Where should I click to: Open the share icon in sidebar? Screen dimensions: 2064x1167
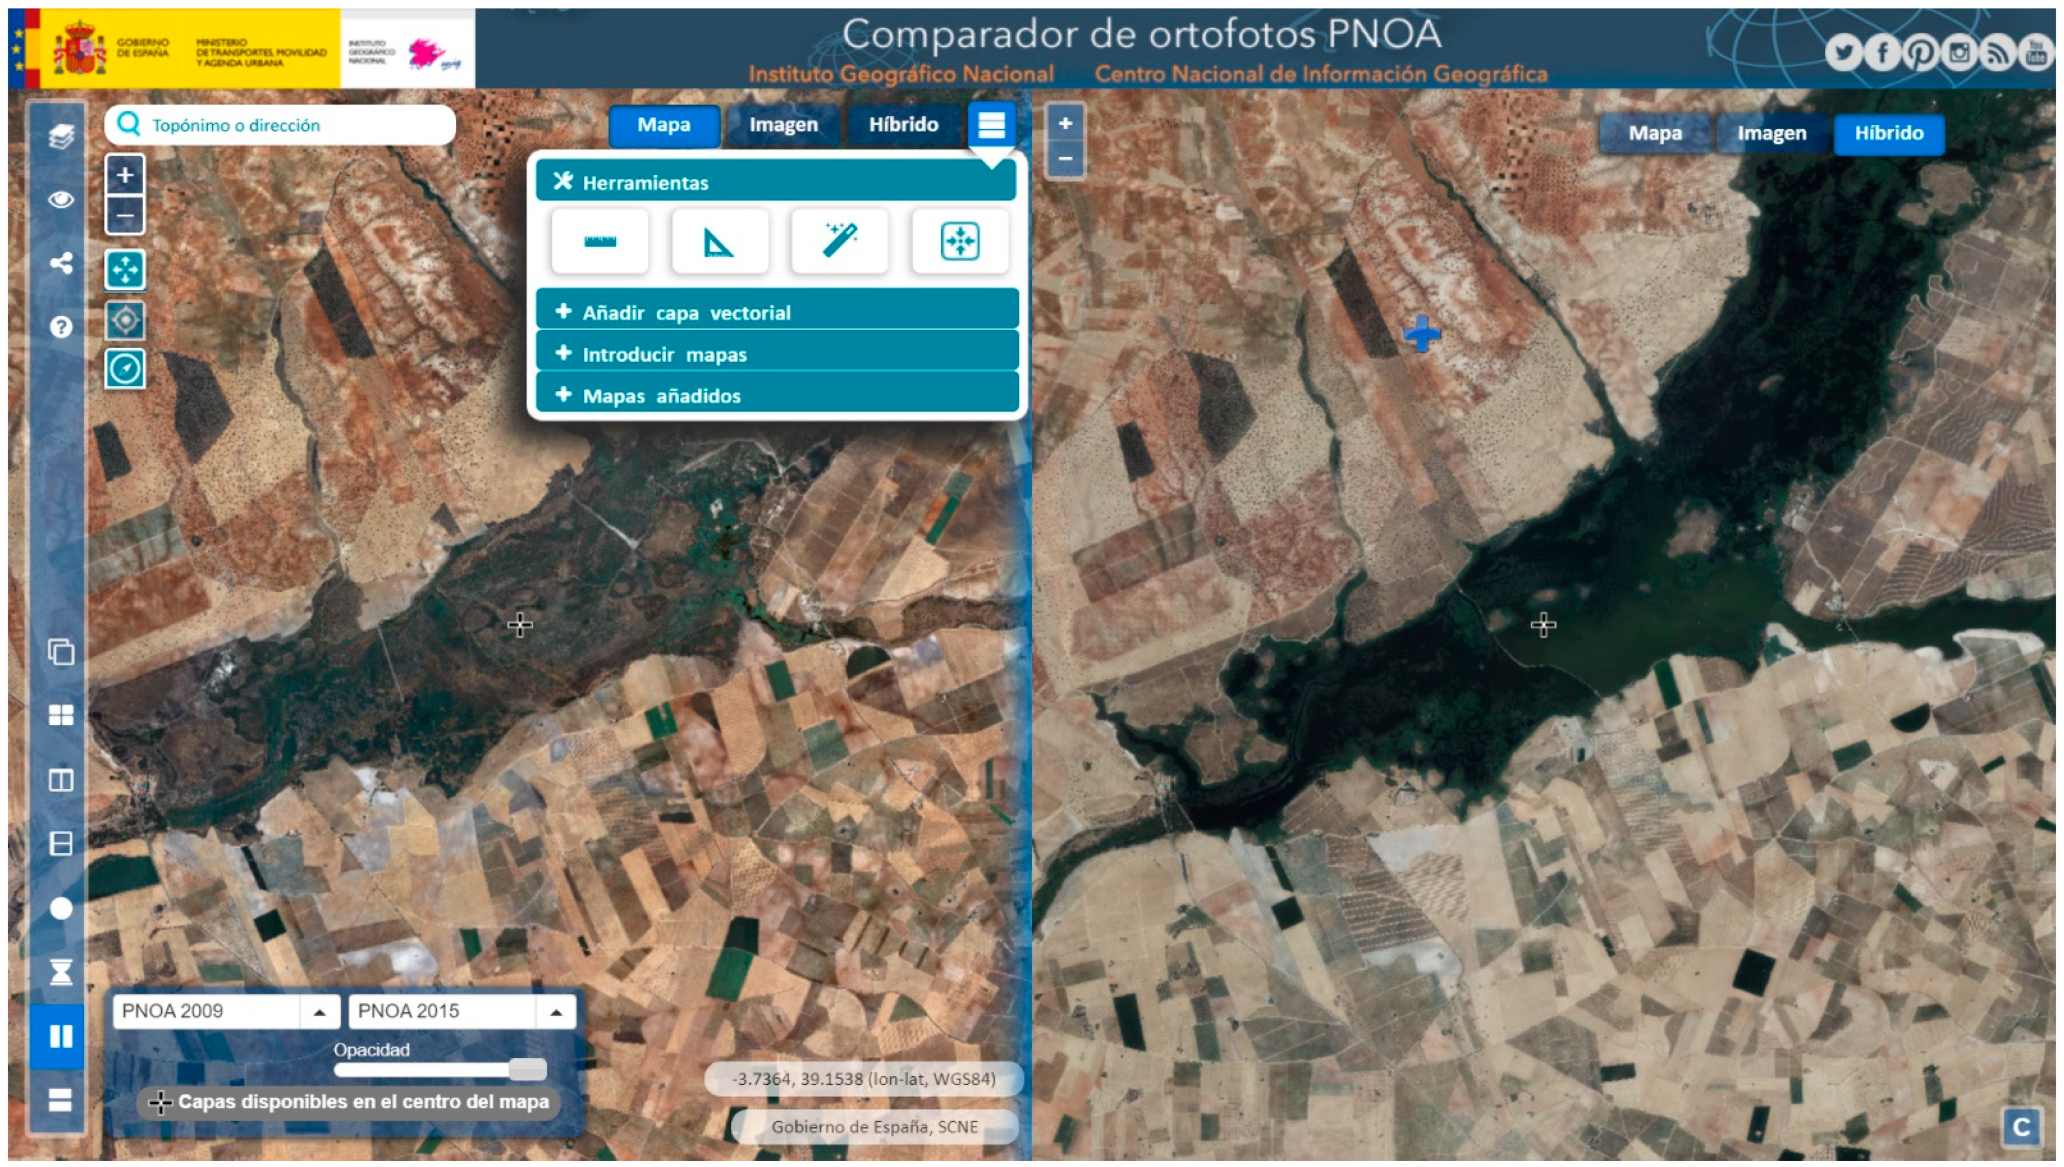pyautogui.click(x=61, y=263)
